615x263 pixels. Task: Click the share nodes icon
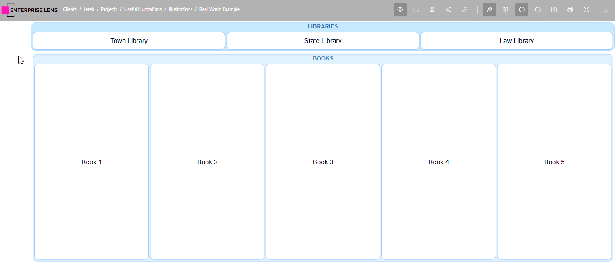[448, 10]
